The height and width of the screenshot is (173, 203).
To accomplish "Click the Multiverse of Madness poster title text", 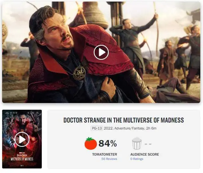I will click(22, 159).
